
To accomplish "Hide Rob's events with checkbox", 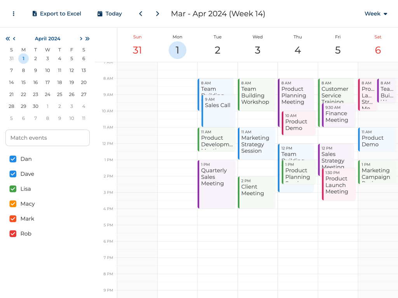I will [x=13, y=234].
